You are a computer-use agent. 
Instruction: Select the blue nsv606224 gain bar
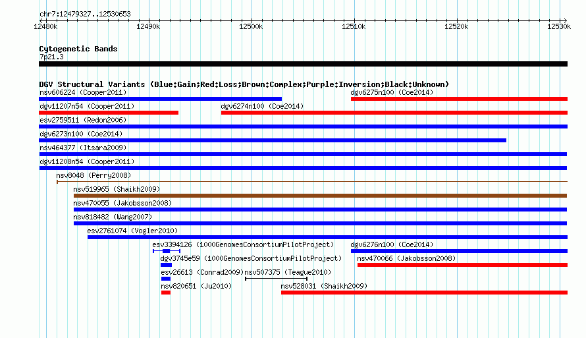(161, 99)
